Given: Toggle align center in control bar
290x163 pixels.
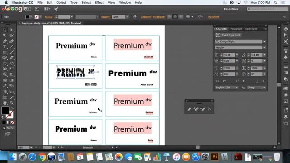Looking at the screenshot, I should (x=175, y=17).
